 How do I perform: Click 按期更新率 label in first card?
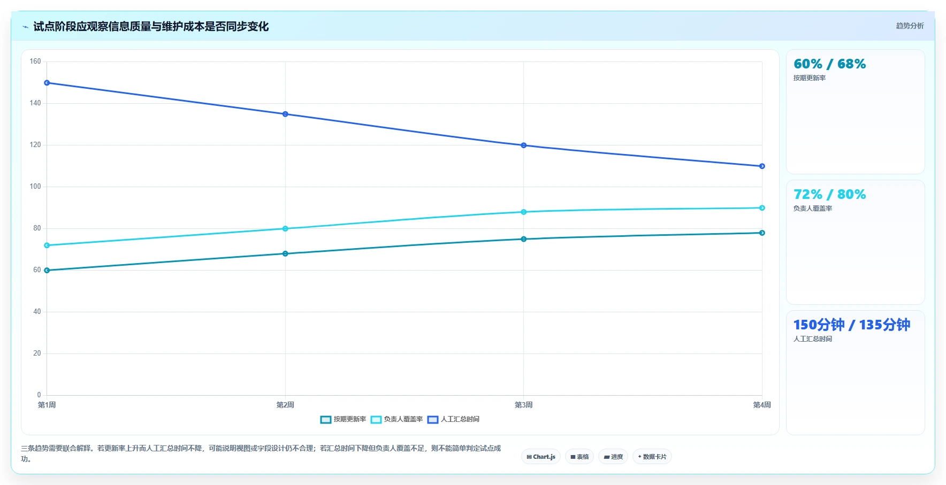[x=810, y=78]
